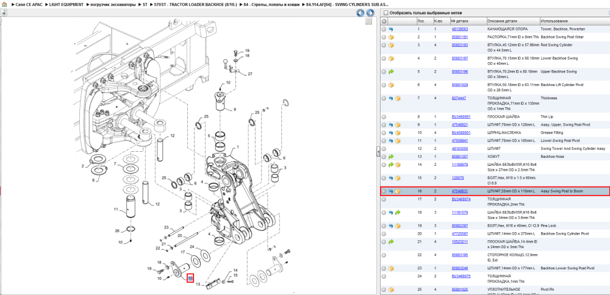
Task: Click green arrow icon in row 85803196
Action: pyautogui.click(x=391, y=72)
